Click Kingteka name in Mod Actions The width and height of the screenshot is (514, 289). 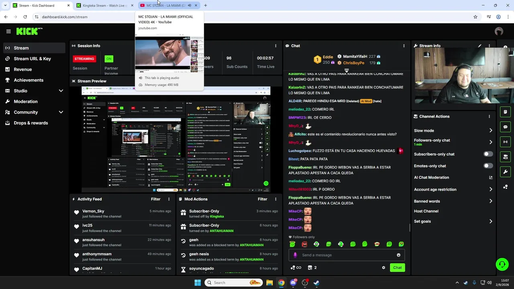217,216
